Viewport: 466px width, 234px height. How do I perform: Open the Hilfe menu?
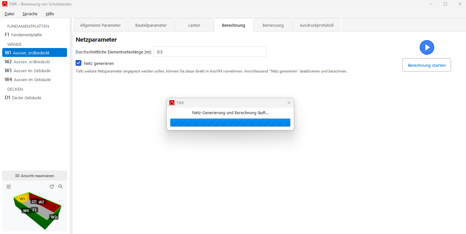50,14
